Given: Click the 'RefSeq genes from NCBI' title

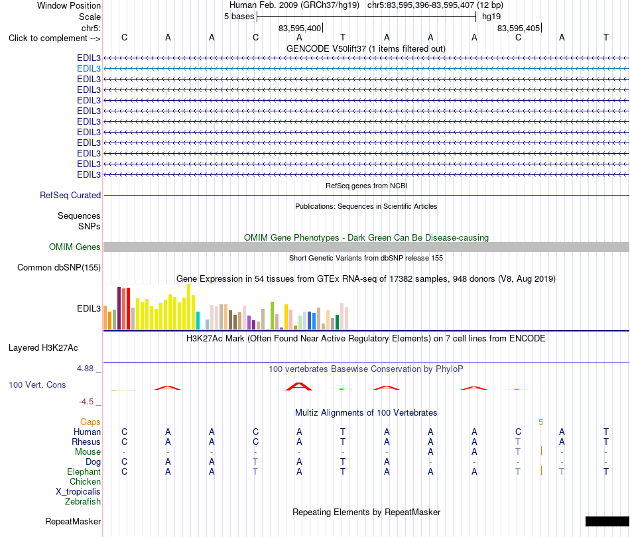Looking at the screenshot, I should tap(366, 186).
